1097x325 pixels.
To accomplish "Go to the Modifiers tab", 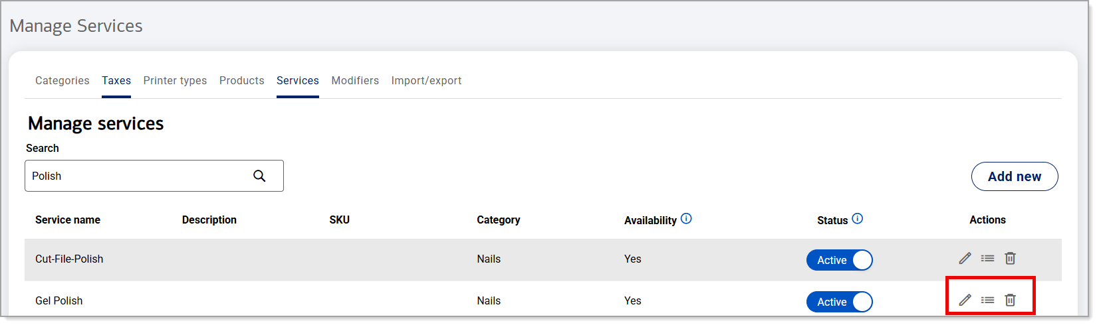I will click(x=355, y=80).
